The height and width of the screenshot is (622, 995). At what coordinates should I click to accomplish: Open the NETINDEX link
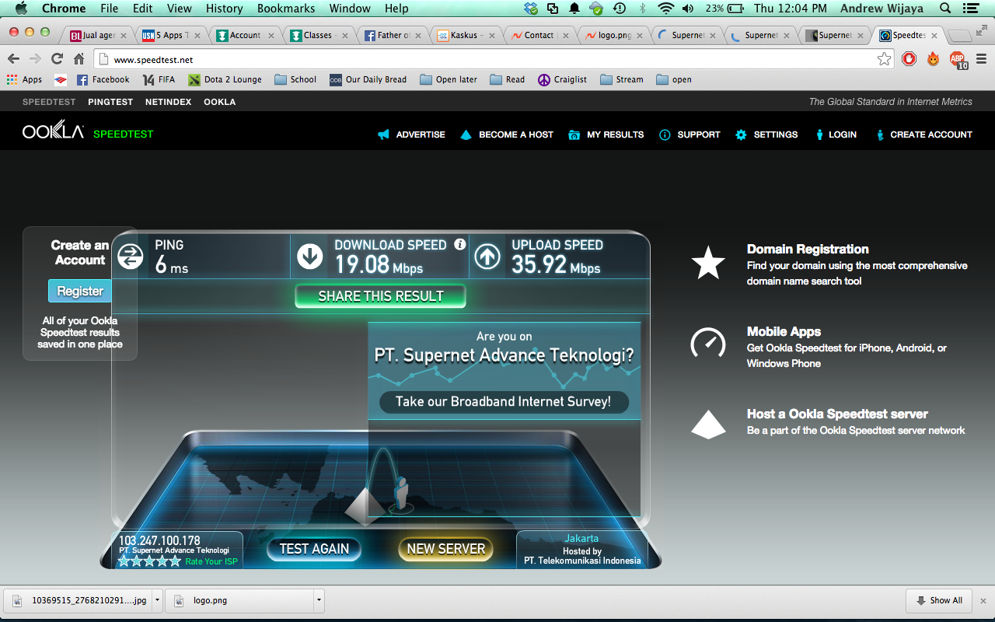[x=168, y=102]
